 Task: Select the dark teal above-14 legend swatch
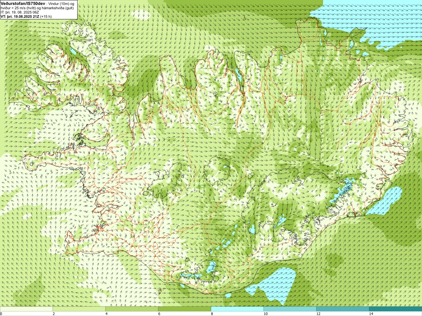(396, 309)
